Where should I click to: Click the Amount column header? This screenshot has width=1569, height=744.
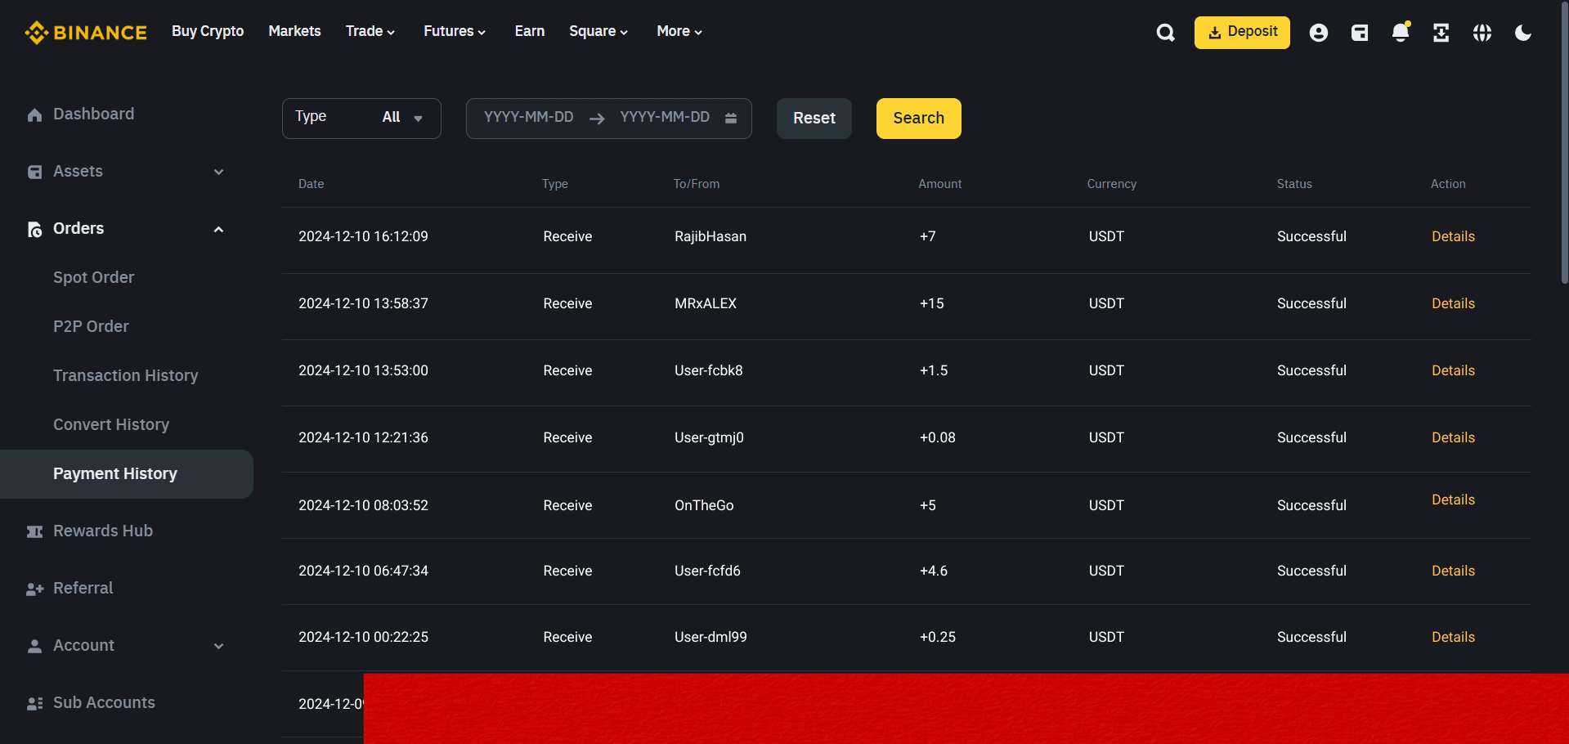tap(939, 184)
